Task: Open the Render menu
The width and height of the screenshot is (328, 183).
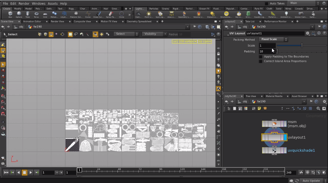Action: click(x=24, y=3)
